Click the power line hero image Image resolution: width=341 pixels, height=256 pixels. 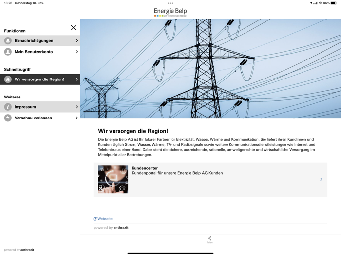pos(210,69)
